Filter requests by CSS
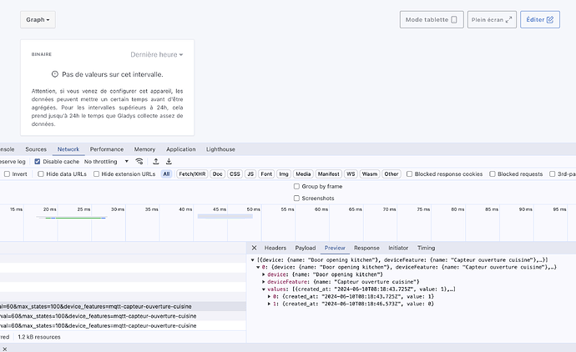The height and width of the screenshot is (352, 576). [235, 174]
